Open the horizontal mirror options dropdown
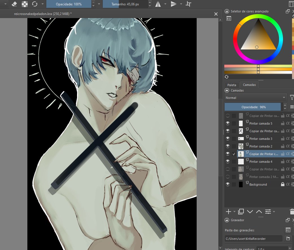Screen dimensions: 294x250 coord(165,4)
